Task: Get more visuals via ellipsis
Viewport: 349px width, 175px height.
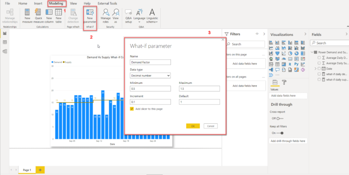Action: click(x=277, y=75)
